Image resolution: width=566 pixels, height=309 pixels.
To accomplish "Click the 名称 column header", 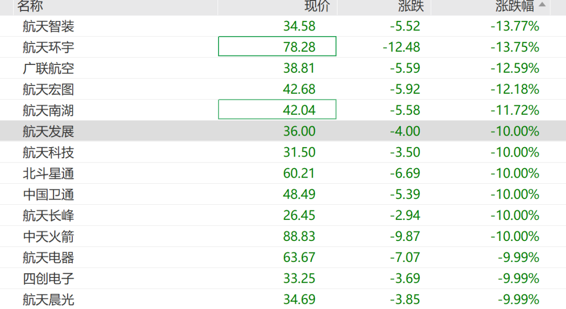I will 30,6.
